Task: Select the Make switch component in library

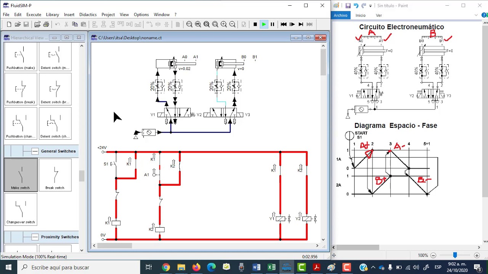Action: click(x=21, y=175)
